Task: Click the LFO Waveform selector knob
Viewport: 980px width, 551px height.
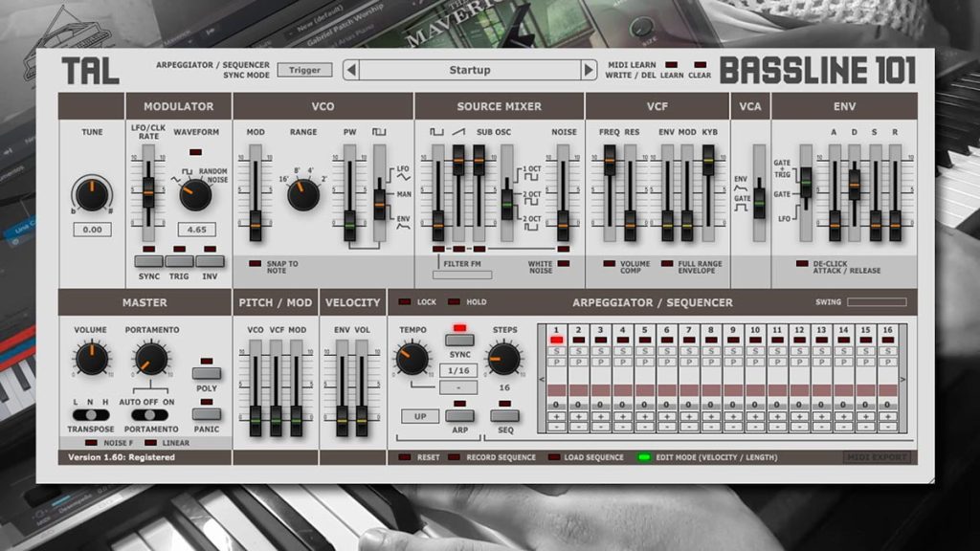Action: pos(195,194)
